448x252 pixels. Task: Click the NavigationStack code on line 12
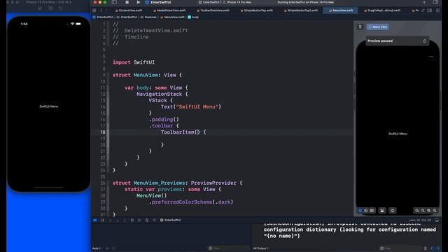(162, 94)
